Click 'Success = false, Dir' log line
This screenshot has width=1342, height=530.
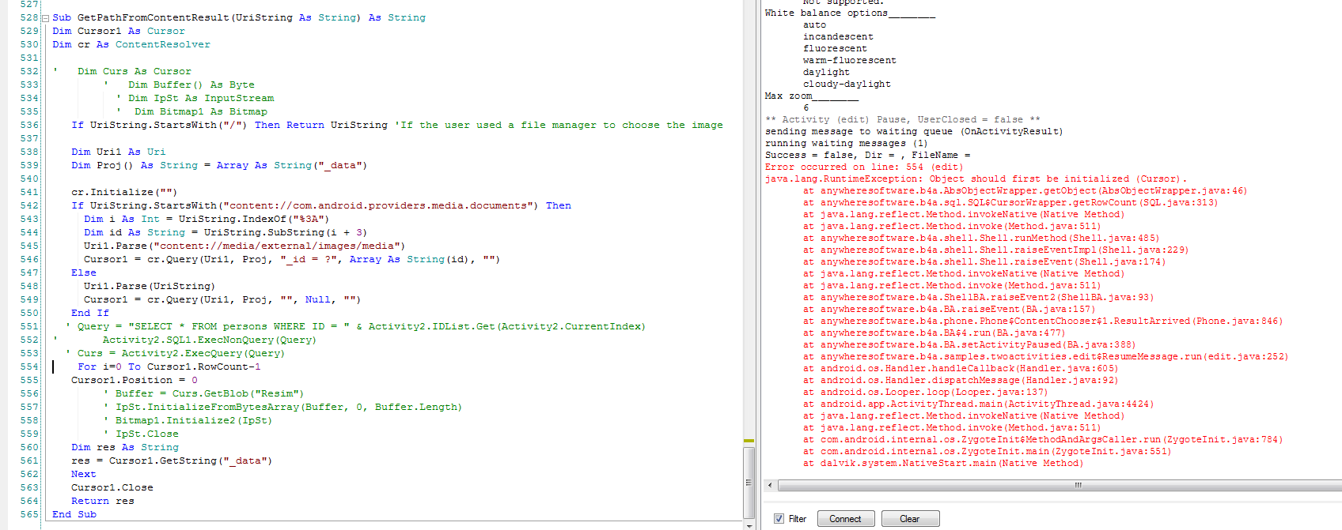pos(868,156)
